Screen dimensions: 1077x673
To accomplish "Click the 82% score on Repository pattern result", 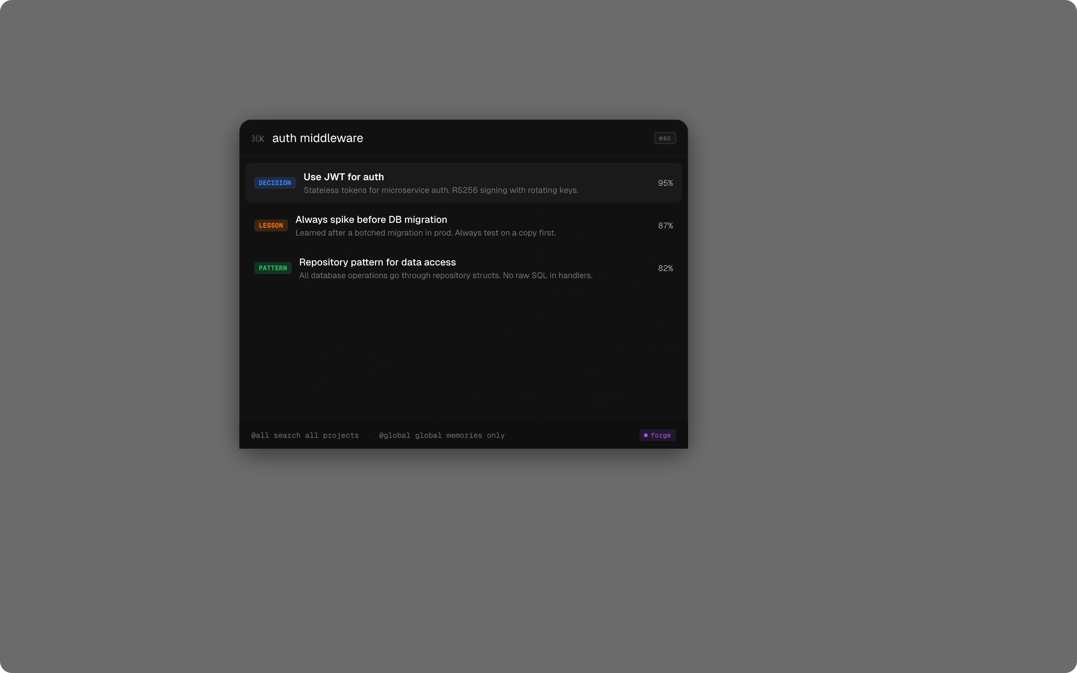I will 665,268.
